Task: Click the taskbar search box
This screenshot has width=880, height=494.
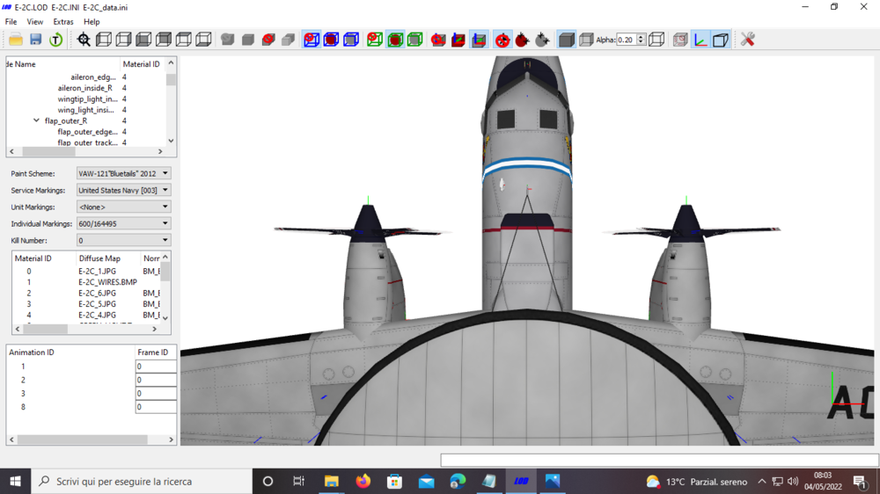Action: 142,481
